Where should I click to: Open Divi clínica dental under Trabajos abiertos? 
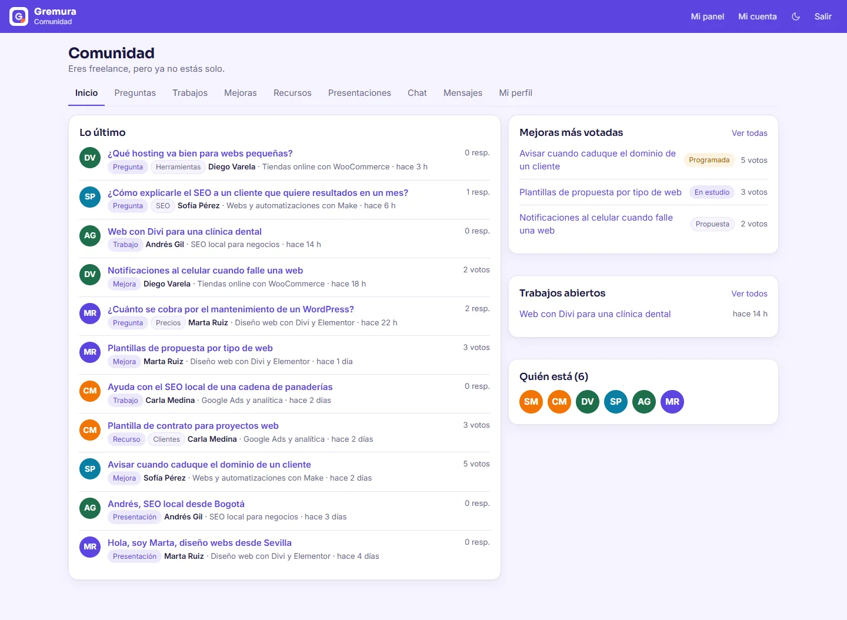click(x=595, y=314)
